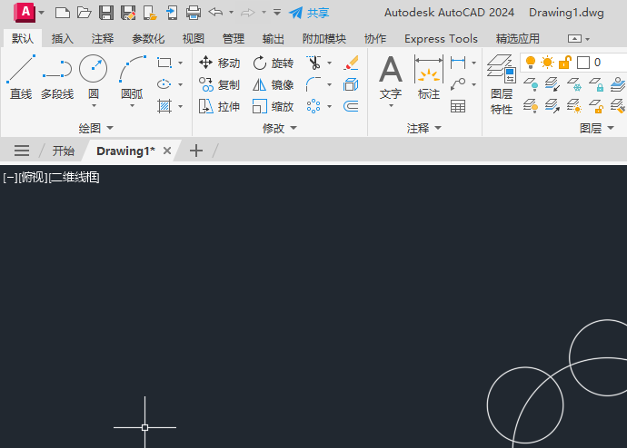Select the Polyline (多段线) tool
This screenshot has width=627, height=448.
pyautogui.click(x=57, y=77)
